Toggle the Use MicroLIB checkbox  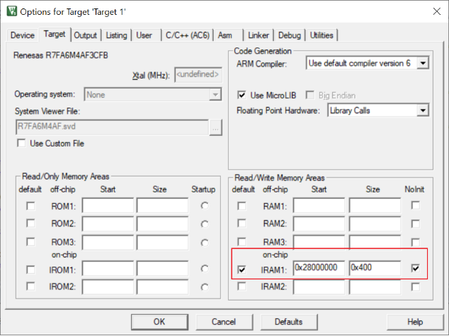click(242, 95)
